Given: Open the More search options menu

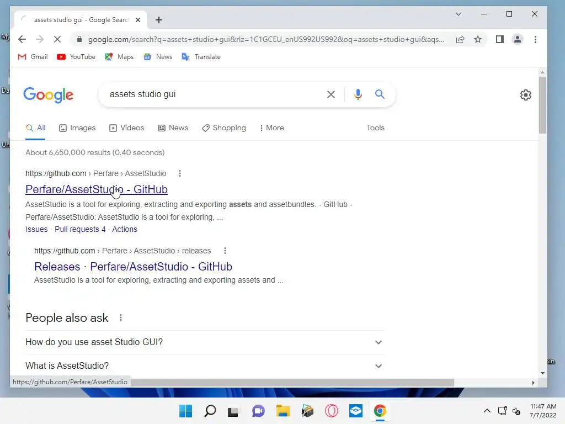Looking at the screenshot, I should [271, 128].
